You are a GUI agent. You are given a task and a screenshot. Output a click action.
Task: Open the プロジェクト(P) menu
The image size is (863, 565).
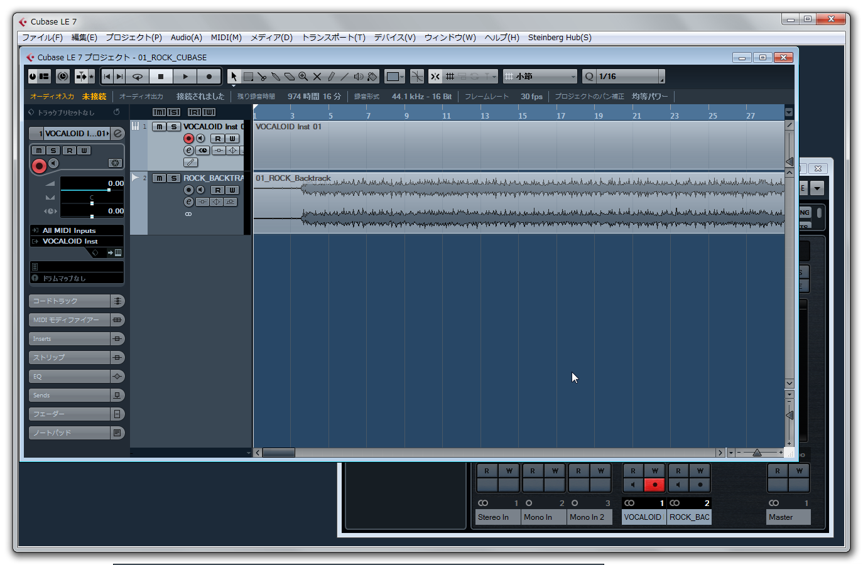134,38
